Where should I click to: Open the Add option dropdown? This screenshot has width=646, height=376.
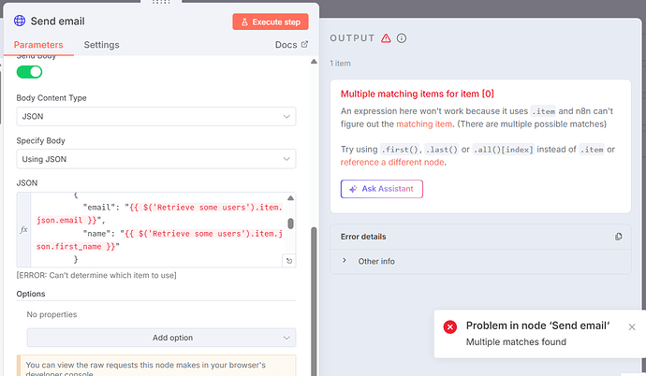[x=161, y=338]
